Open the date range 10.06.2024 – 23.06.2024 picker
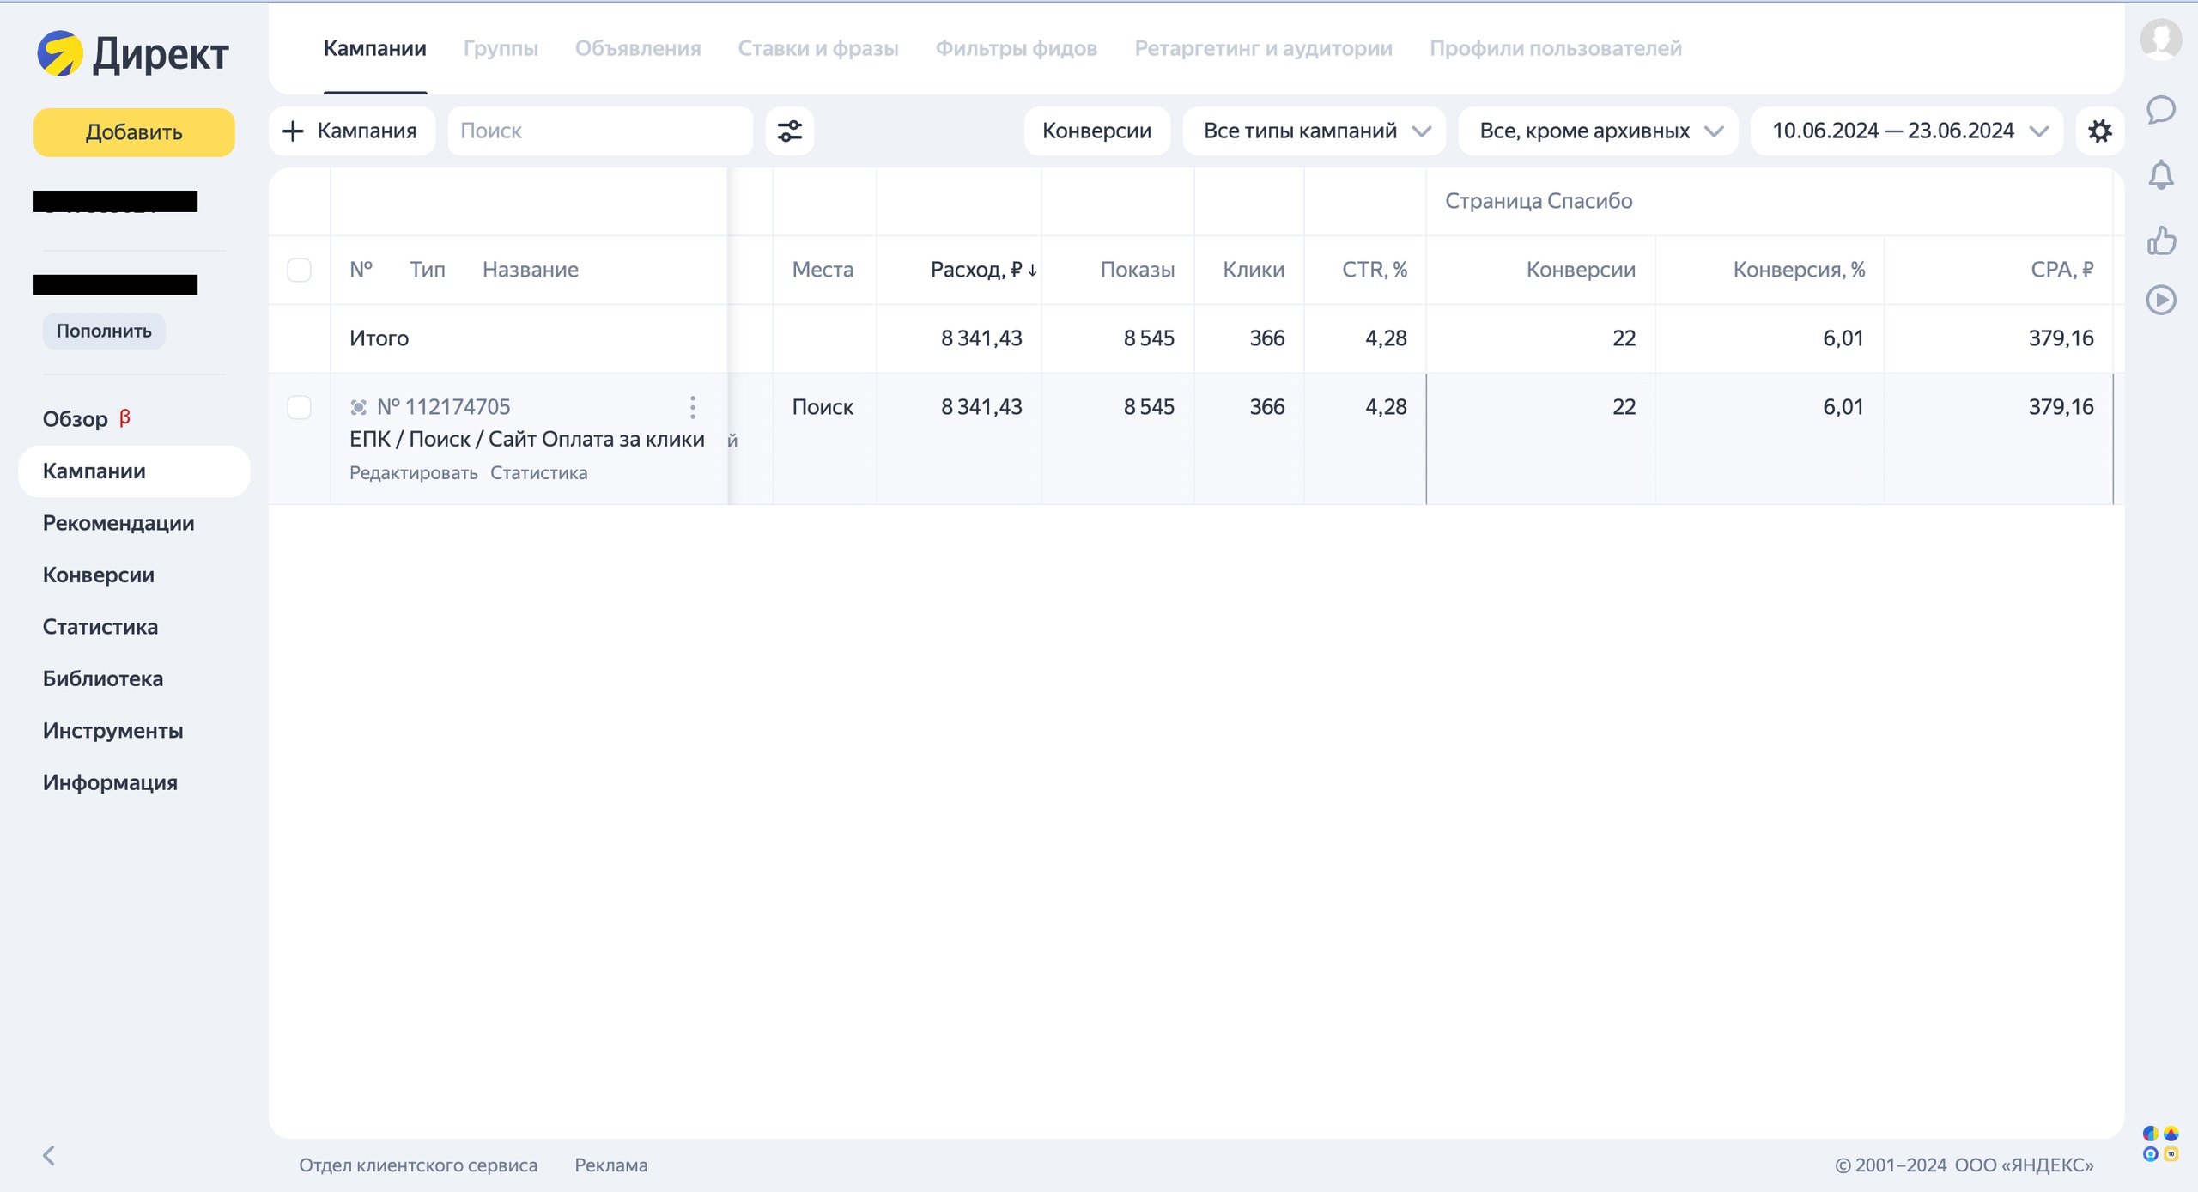2198x1192 pixels. [x=1907, y=131]
